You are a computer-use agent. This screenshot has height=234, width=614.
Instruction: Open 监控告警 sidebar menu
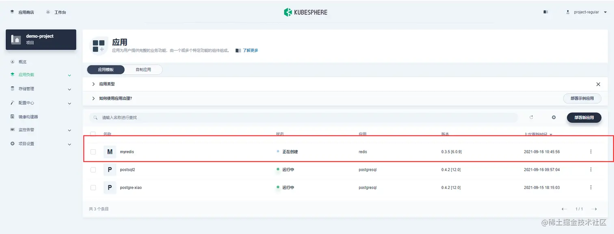[26, 130]
